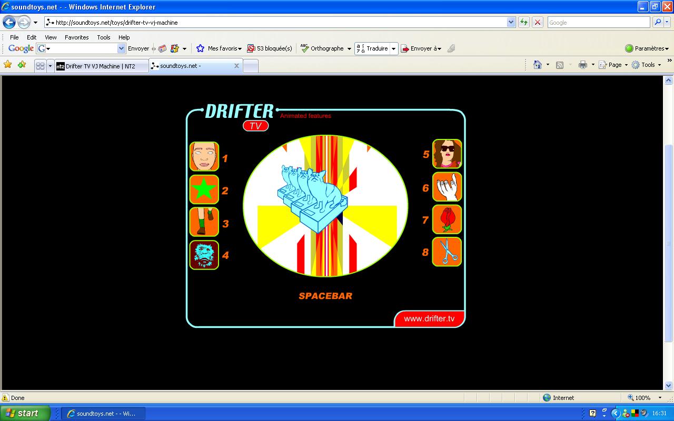Click the scrollbar down arrow
The height and width of the screenshot is (421, 674).
[669, 385]
